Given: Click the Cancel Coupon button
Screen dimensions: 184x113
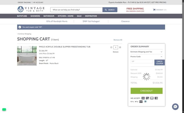Looking at the screenshot, I should point(160,62).
